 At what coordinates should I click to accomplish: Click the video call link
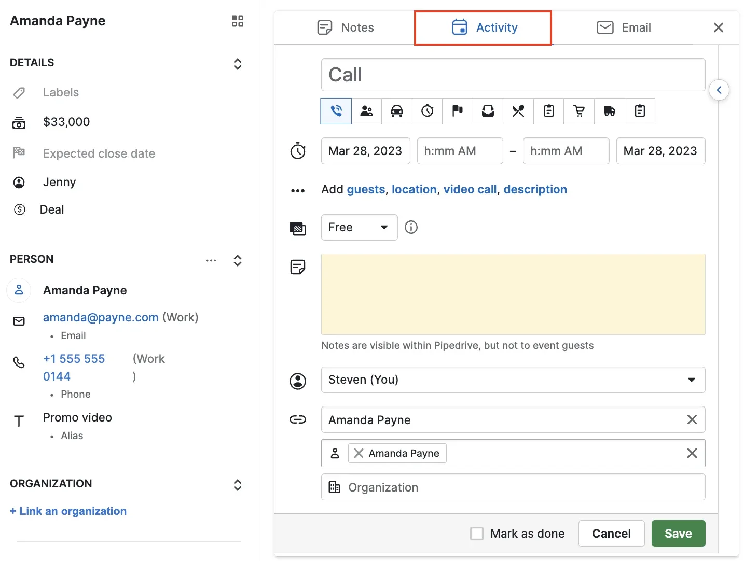470,189
